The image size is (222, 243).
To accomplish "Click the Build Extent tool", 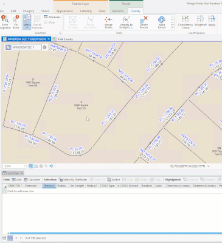I will 162,22.
